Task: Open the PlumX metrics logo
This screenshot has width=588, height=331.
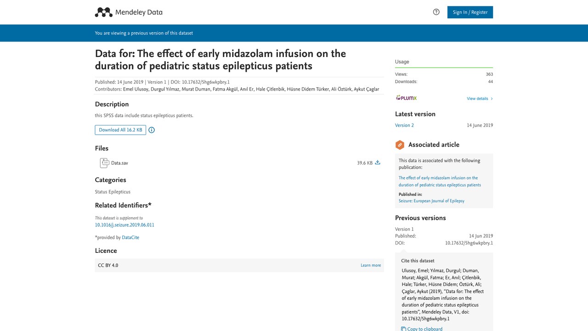Action: (406, 98)
